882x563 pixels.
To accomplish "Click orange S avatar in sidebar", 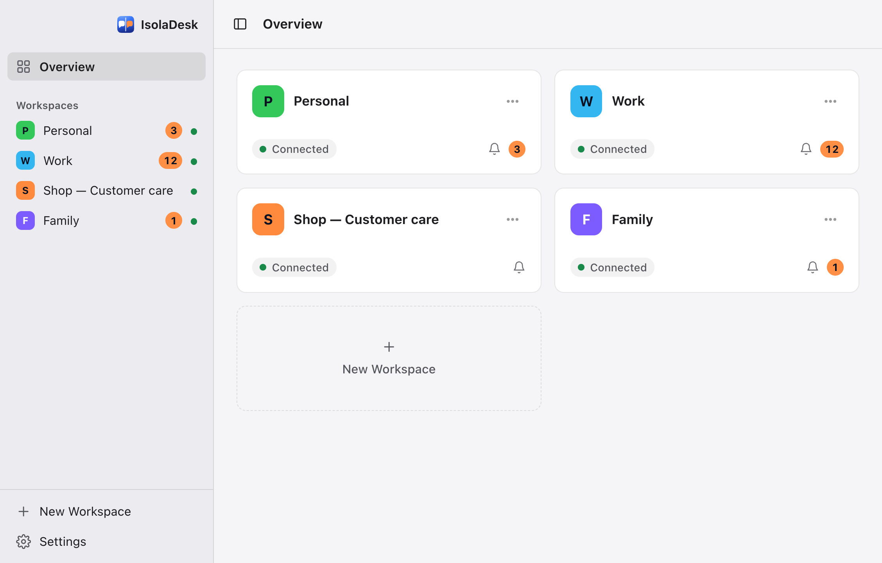I will tap(25, 190).
